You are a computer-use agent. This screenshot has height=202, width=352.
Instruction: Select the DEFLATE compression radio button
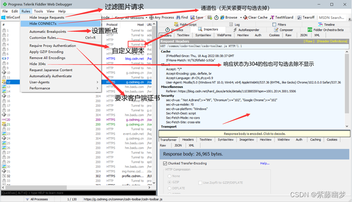tap(170, 188)
